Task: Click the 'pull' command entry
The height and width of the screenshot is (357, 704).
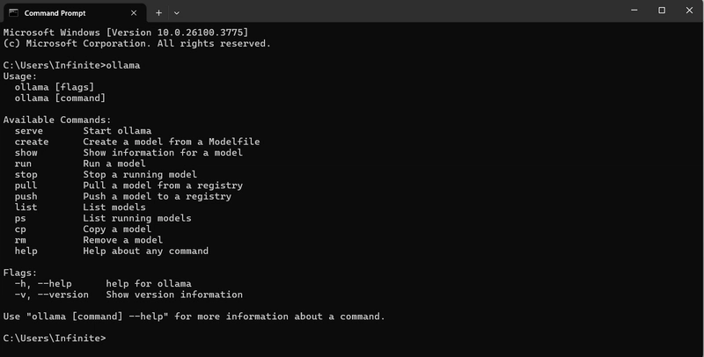Action: point(26,186)
